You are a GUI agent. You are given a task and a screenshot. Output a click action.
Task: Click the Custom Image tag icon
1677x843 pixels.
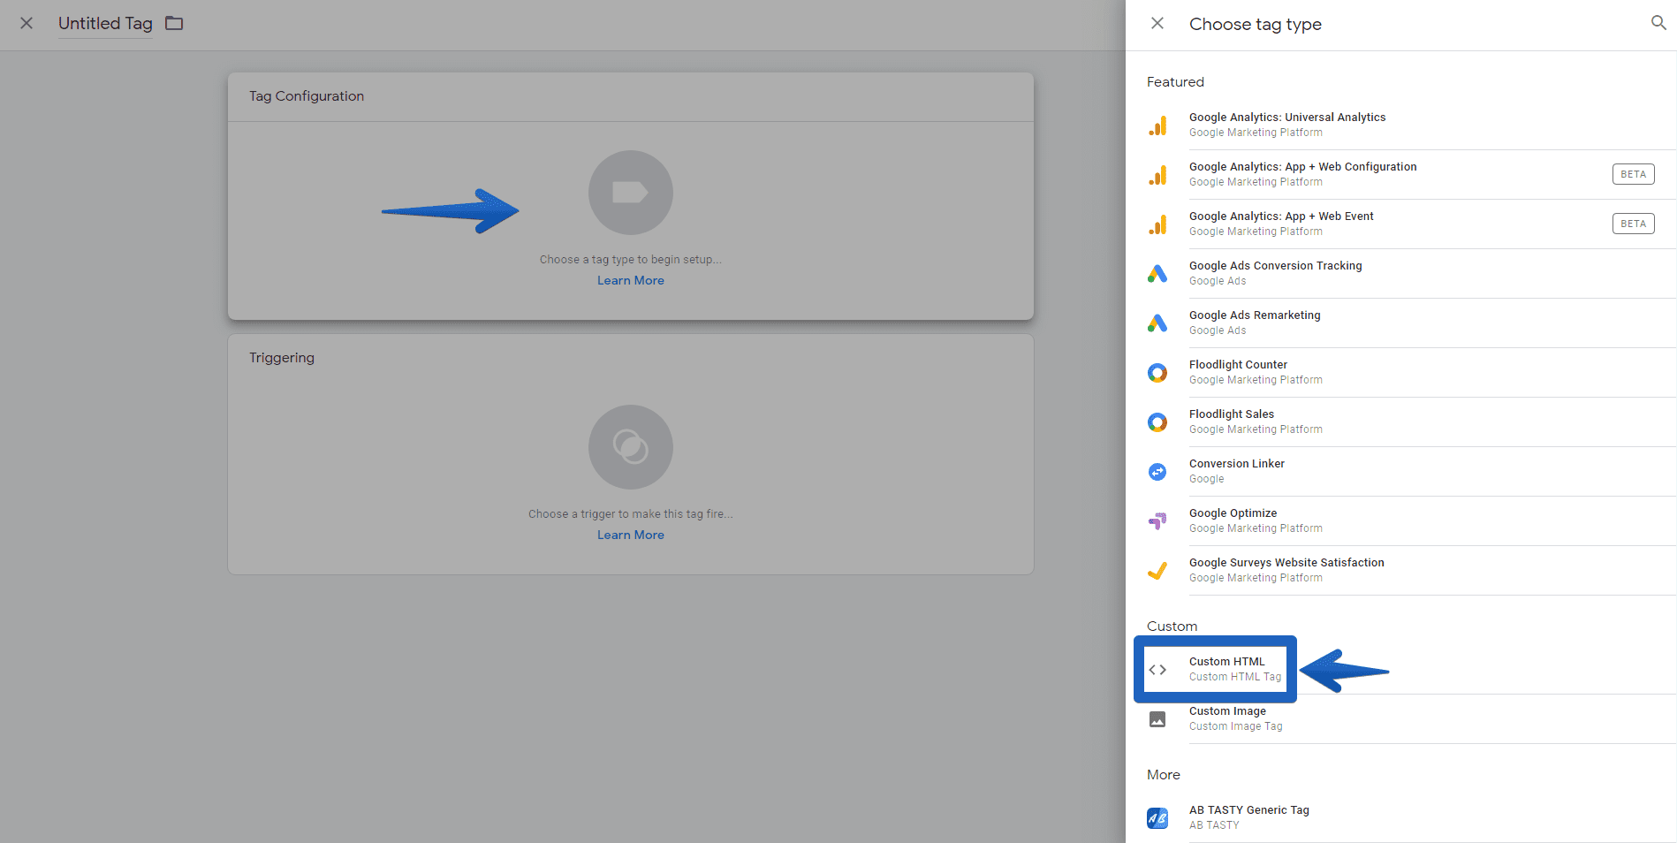pos(1157,718)
